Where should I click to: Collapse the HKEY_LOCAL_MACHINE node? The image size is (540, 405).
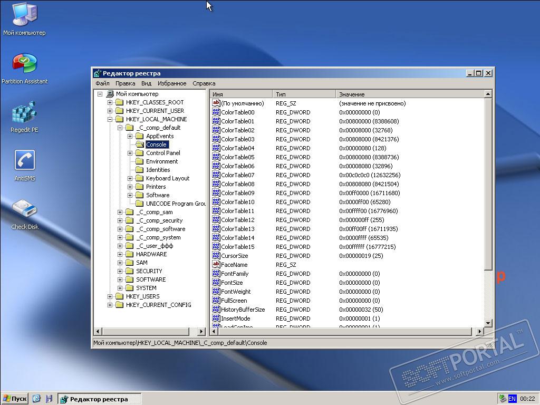click(x=110, y=119)
